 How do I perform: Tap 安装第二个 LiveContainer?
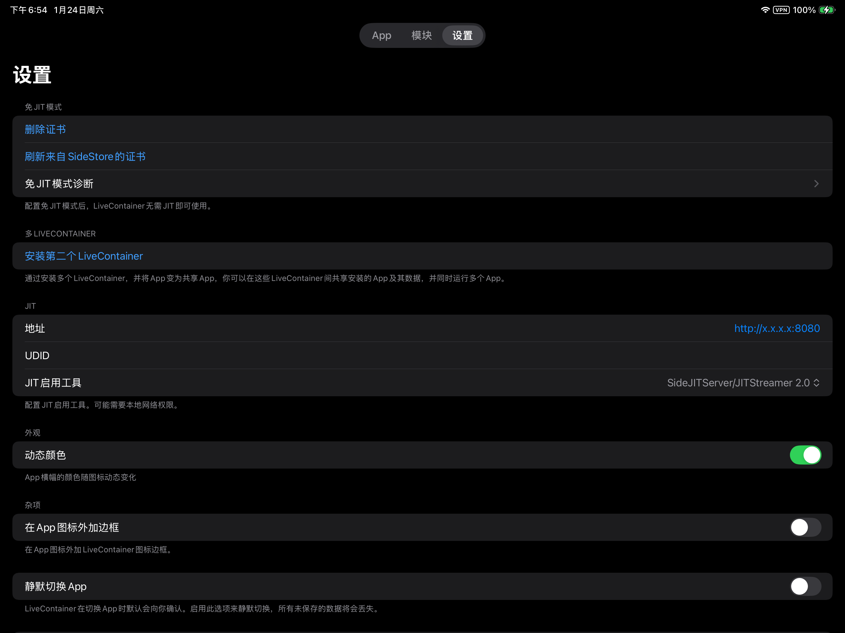pyautogui.click(x=84, y=256)
